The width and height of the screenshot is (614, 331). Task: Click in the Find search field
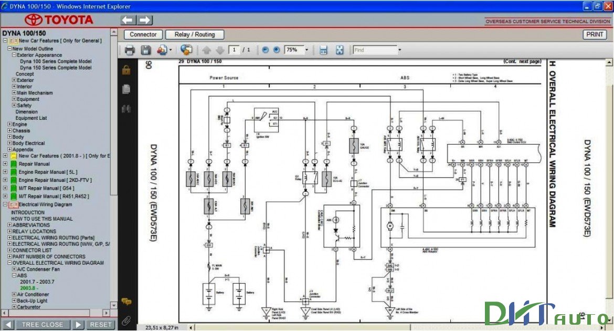375,50
